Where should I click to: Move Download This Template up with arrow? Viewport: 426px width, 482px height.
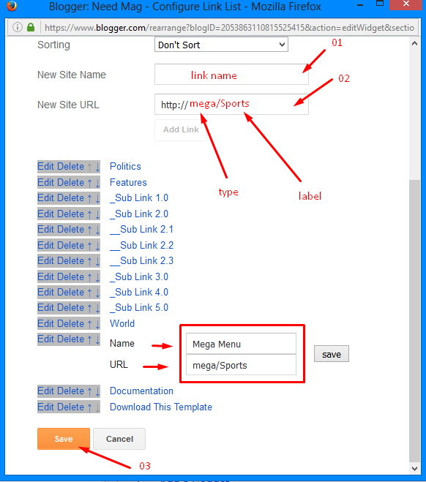tap(89, 408)
